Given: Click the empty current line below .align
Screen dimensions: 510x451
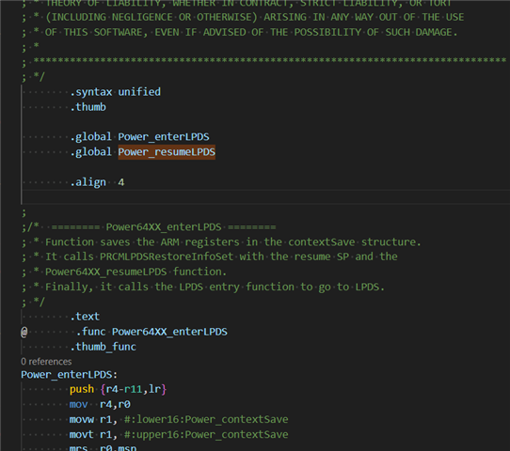Looking at the screenshot, I should click(x=265, y=196).
